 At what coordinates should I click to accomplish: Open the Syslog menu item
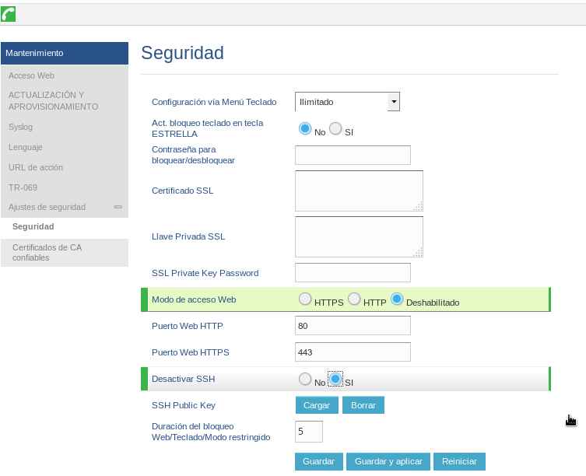pos(20,127)
